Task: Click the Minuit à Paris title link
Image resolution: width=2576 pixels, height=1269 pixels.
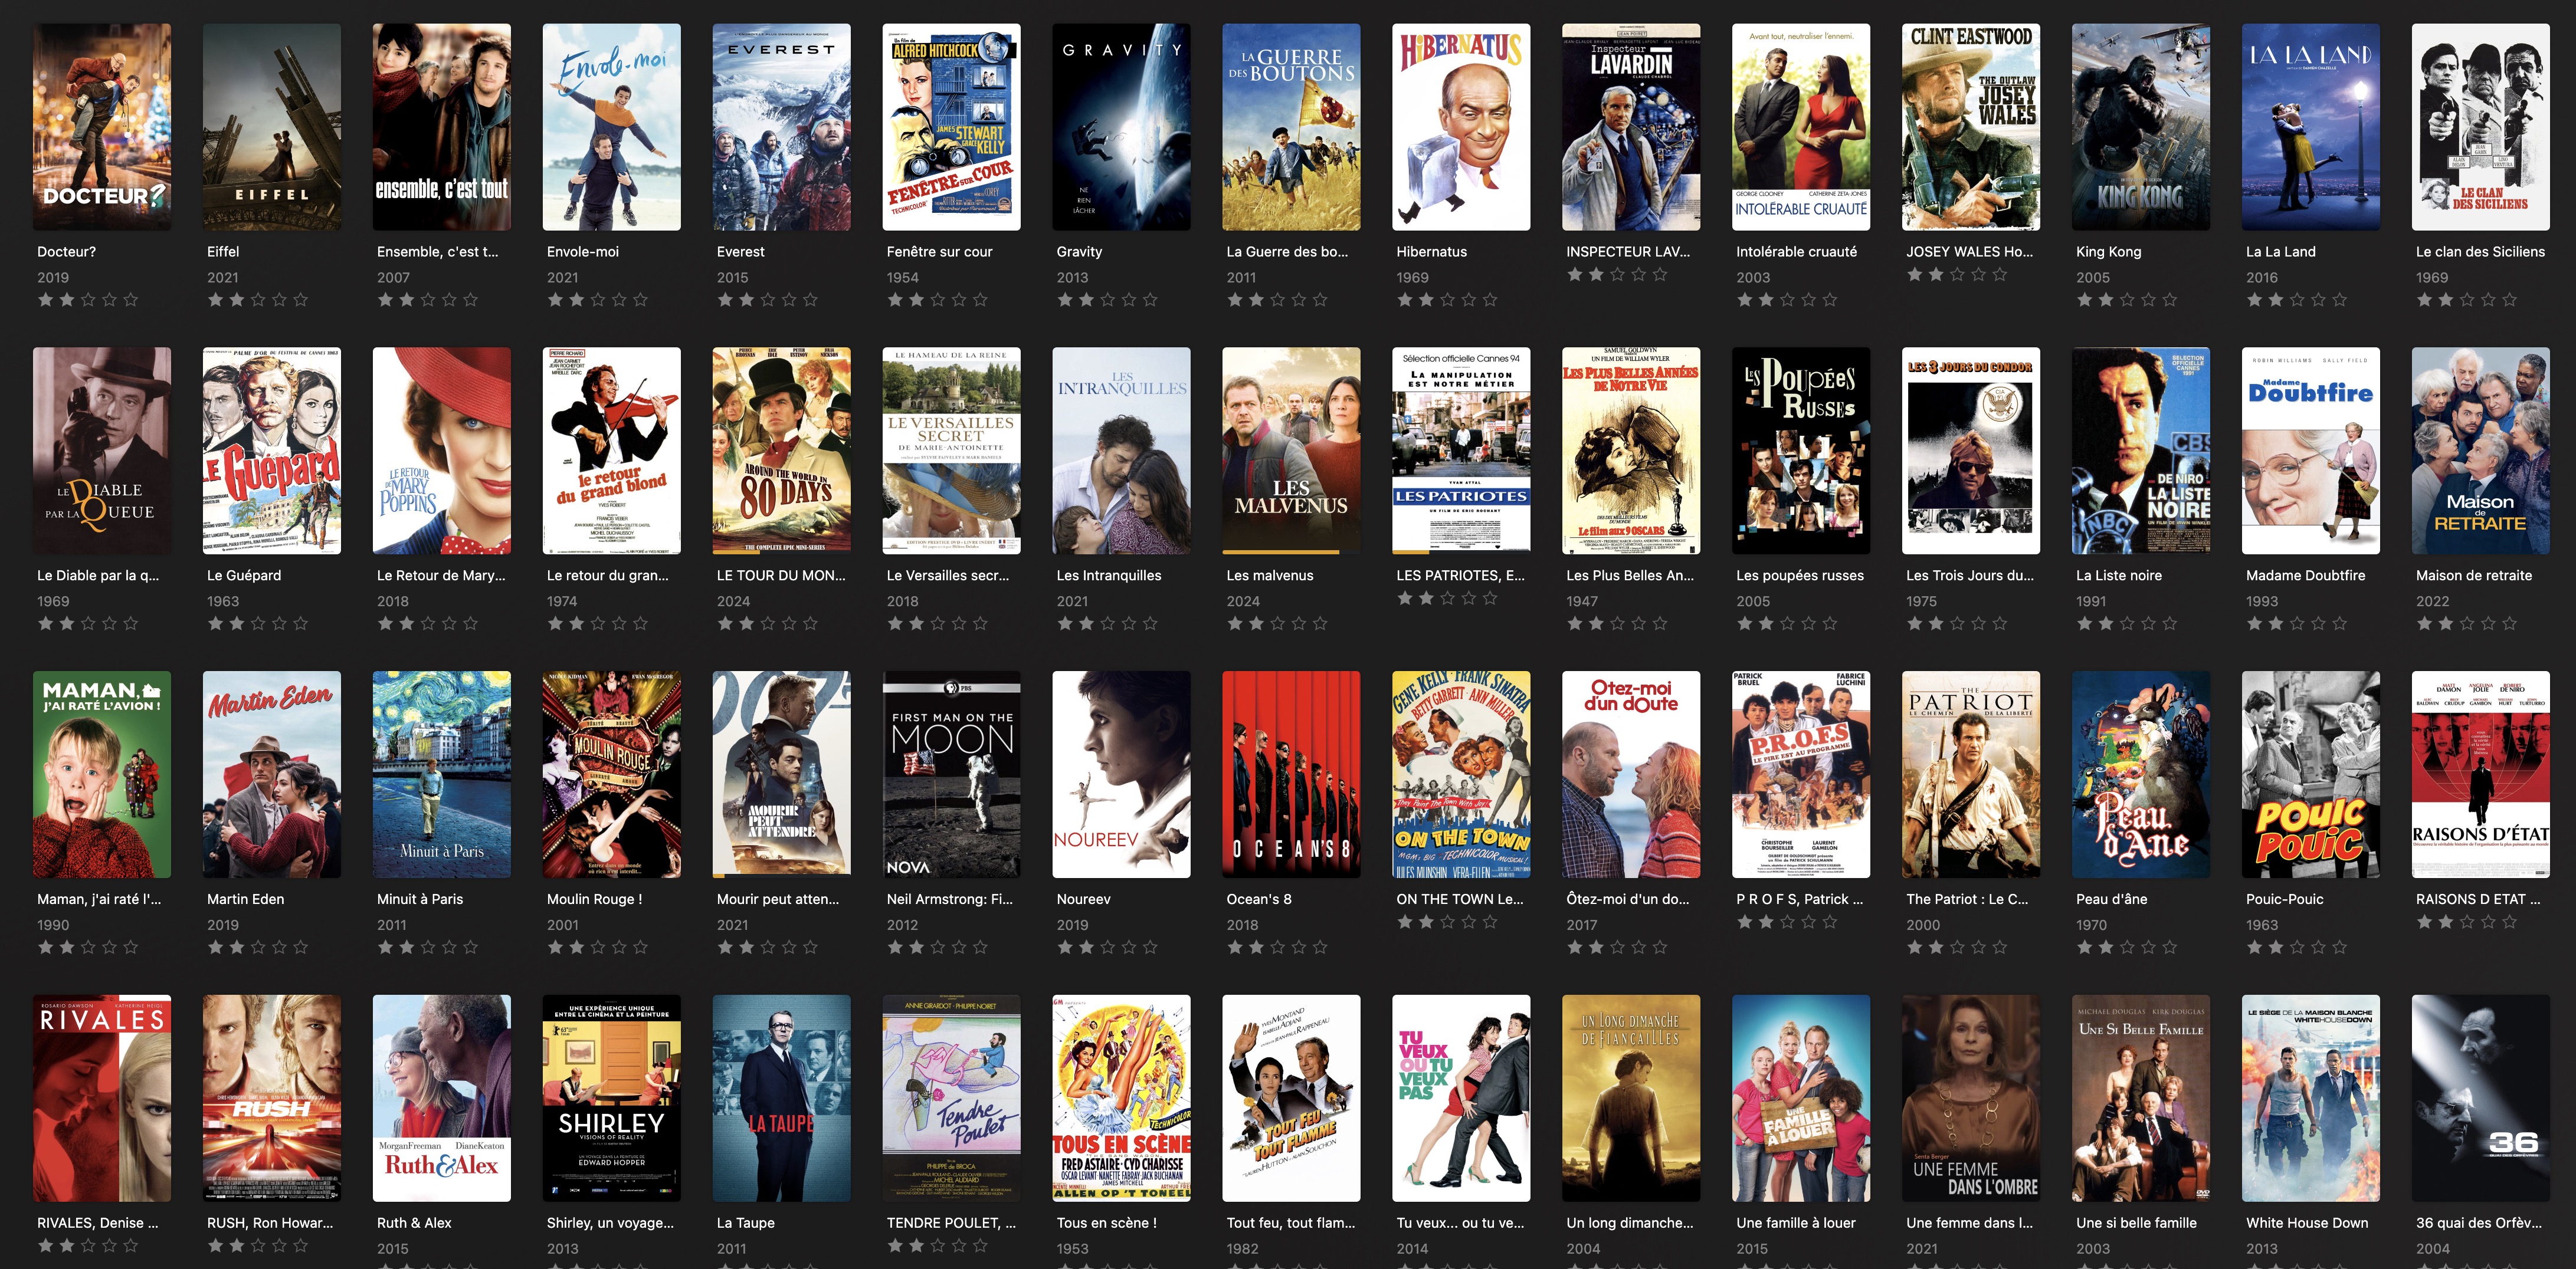Action: (419, 899)
